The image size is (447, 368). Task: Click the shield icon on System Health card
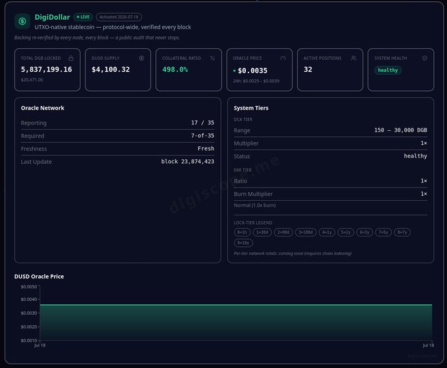click(x=425, y=58)
